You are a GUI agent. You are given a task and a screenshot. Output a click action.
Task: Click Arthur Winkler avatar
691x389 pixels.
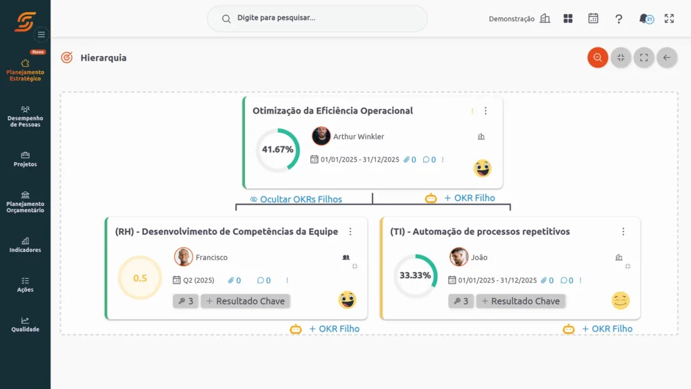[x=321, y=136]
